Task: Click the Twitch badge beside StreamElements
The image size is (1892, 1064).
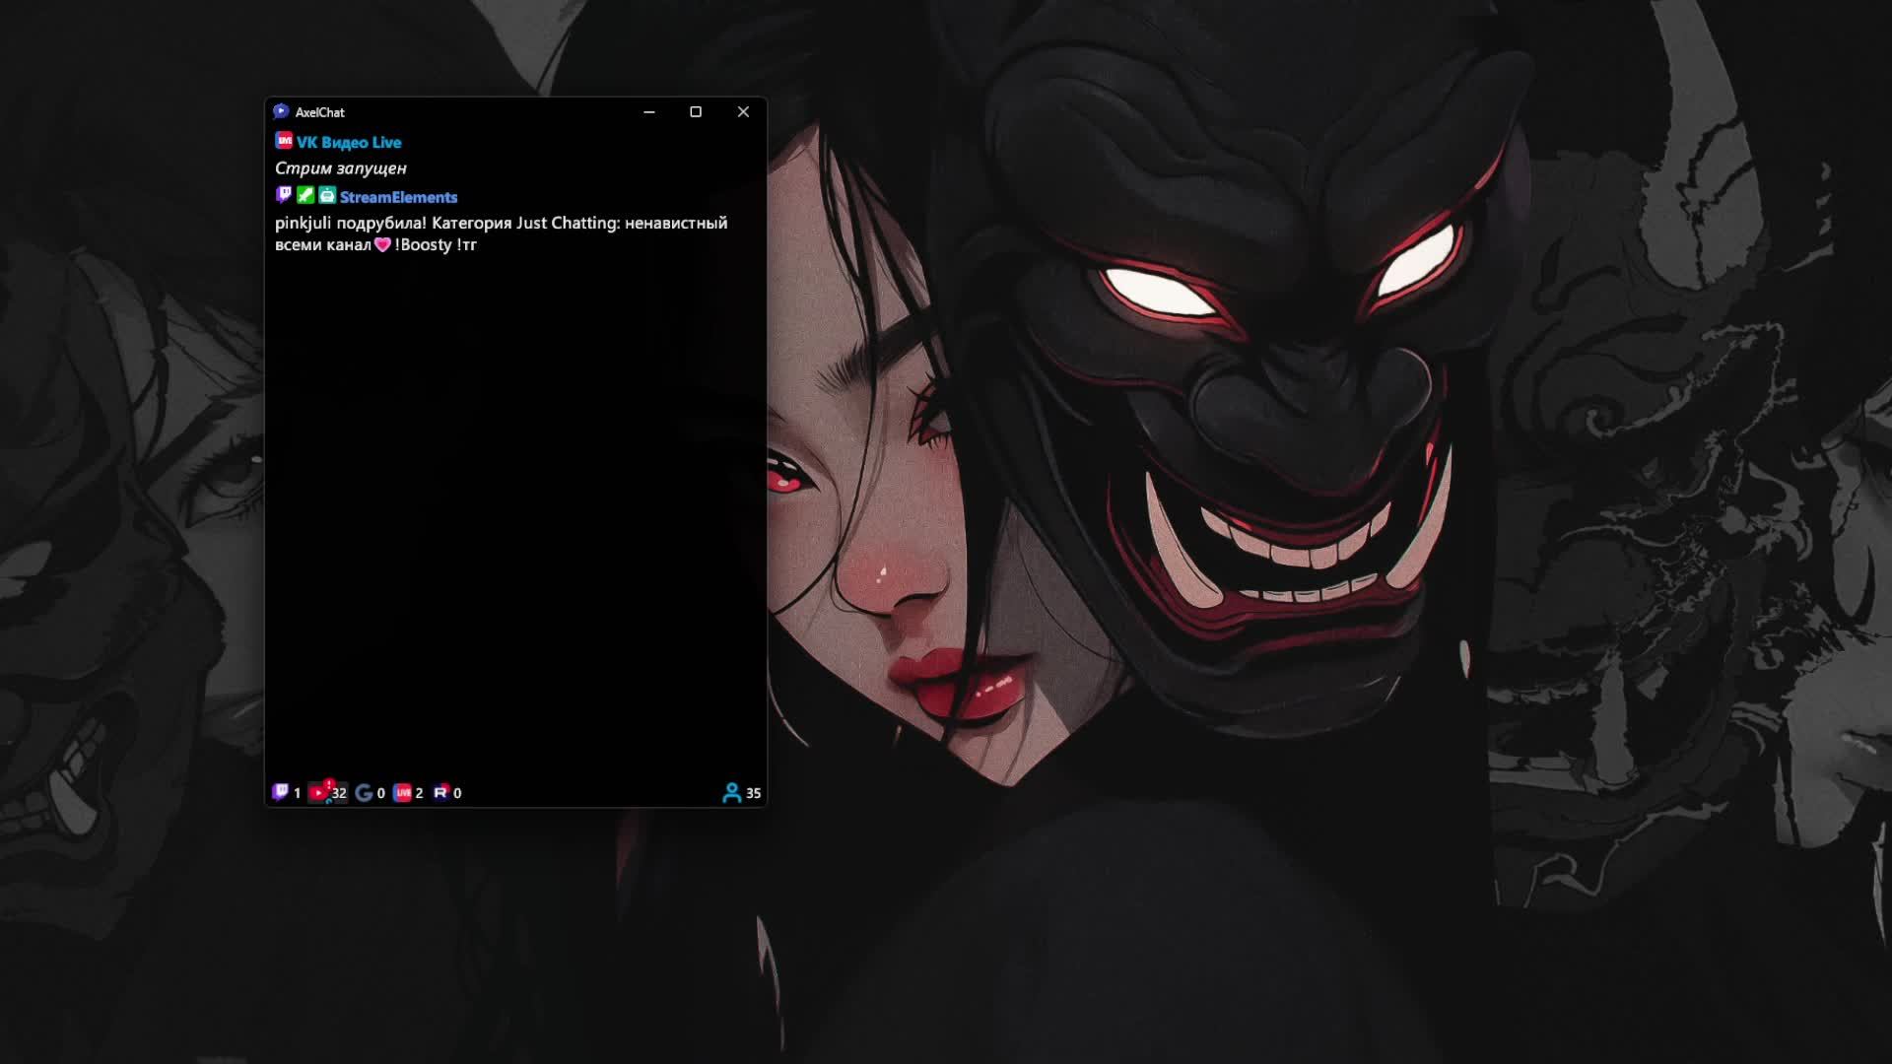Action: (284, 195)
